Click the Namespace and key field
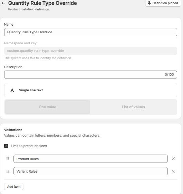The image size is (183, 194). 90,51
